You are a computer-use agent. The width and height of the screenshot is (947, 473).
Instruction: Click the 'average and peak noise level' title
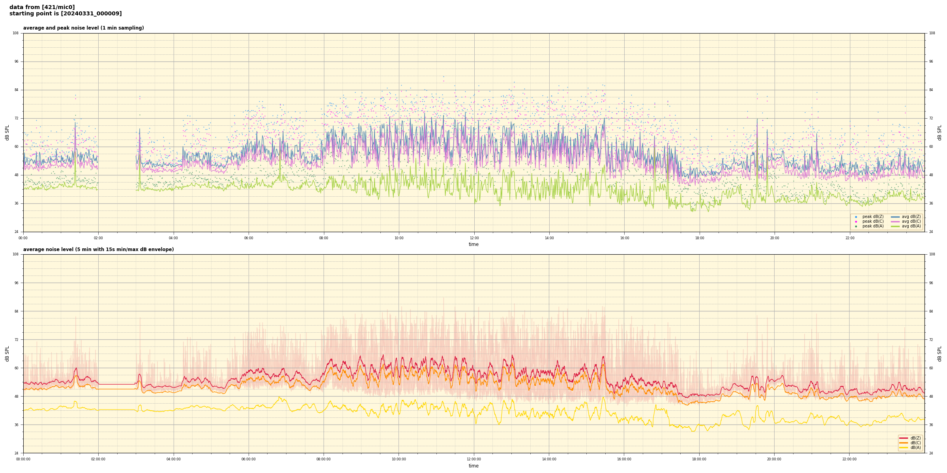(x=83, y=28)
